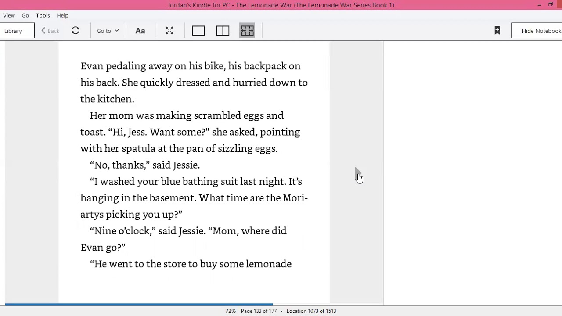
Task: Open the Tools menu
Action: coord(43,15)
